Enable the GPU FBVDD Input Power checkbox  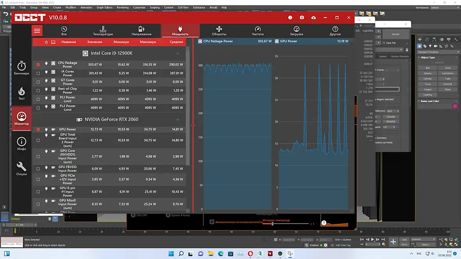tap(38, 169)
